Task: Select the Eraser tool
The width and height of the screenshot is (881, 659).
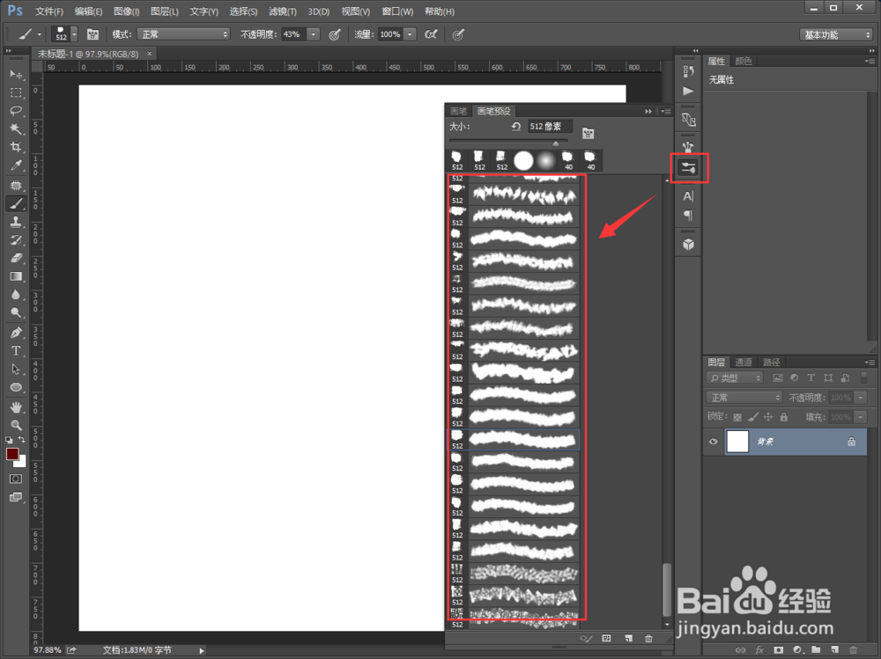Action: click(16, 258)
